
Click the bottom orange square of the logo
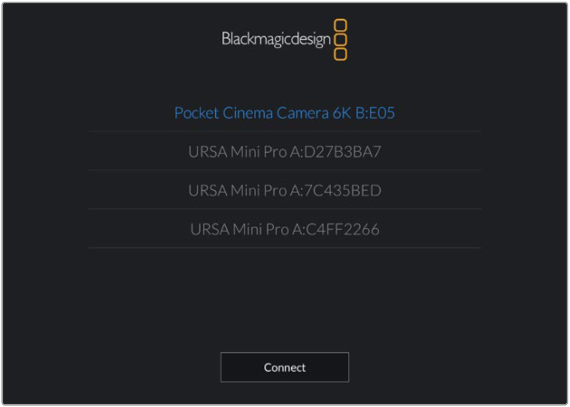tap(341, 54)
